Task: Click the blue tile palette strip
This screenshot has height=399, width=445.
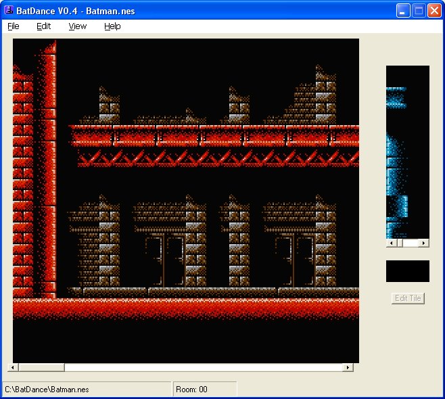Action: pyautogui.click(x=408, y=152)
